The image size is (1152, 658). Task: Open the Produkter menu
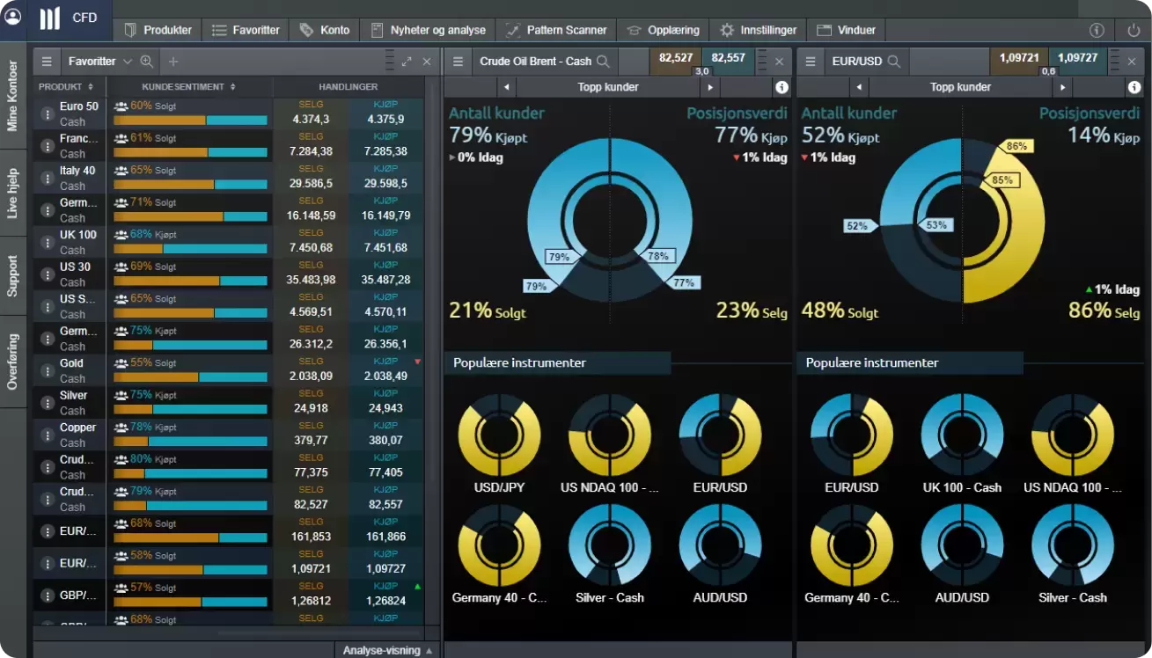click(158, 30)
